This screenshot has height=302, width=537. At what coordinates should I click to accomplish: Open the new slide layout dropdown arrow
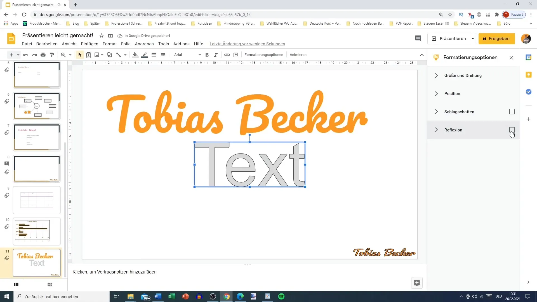18,55
